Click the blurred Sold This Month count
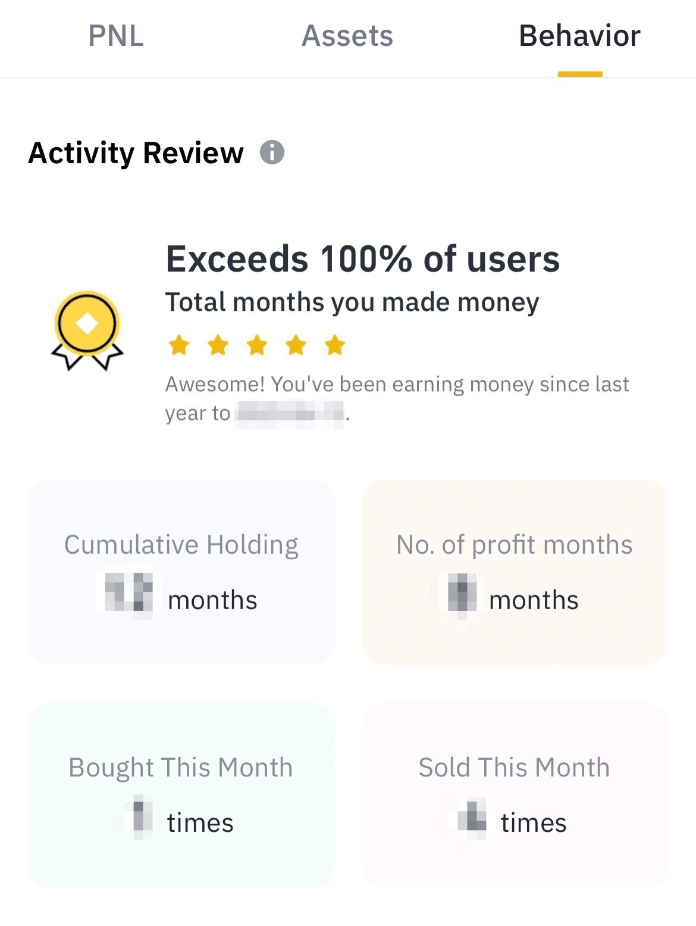This screenshot has width=696, height=926. [472, 817]
